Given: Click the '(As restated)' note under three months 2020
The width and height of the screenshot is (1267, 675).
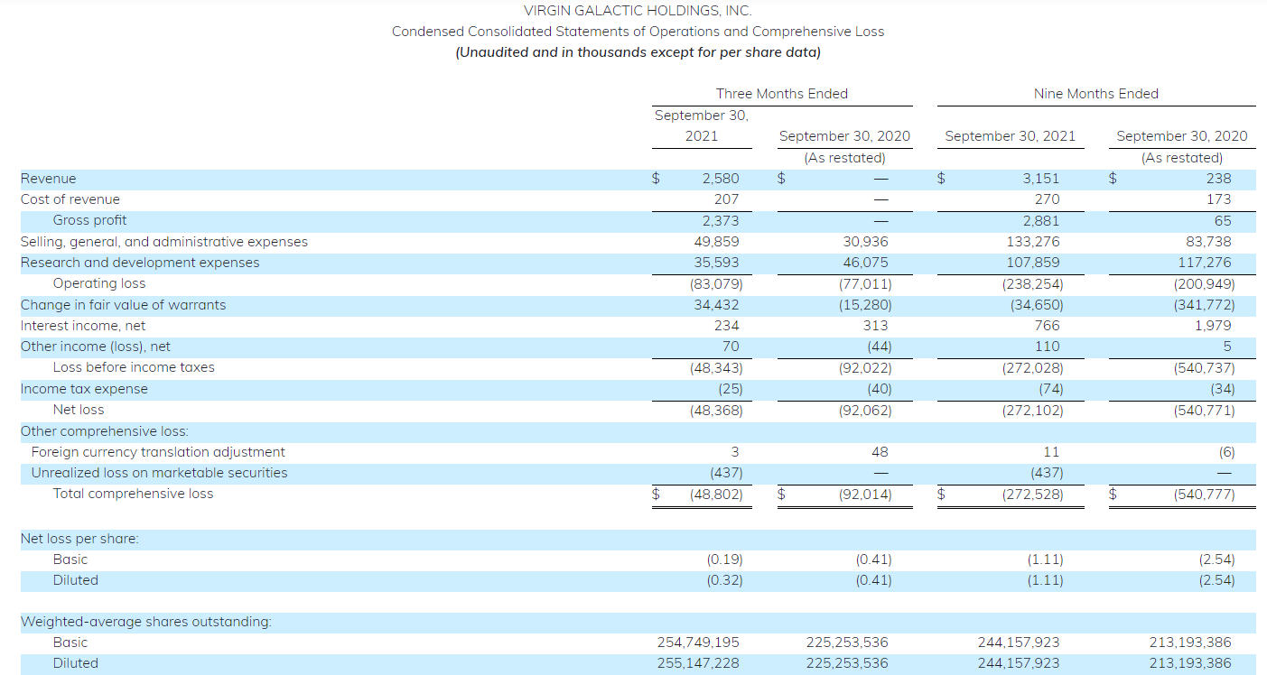Looking at the screenshot, I should click(x=845, y=158).
